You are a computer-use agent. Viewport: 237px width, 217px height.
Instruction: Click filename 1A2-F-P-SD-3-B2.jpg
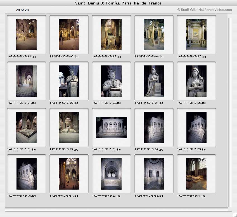click(x=64, y=103)
